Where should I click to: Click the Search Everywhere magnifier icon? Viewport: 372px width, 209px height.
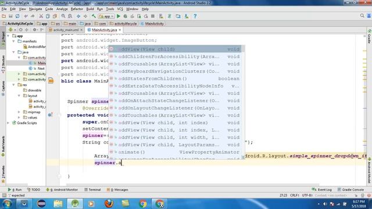tap(362, 16)
